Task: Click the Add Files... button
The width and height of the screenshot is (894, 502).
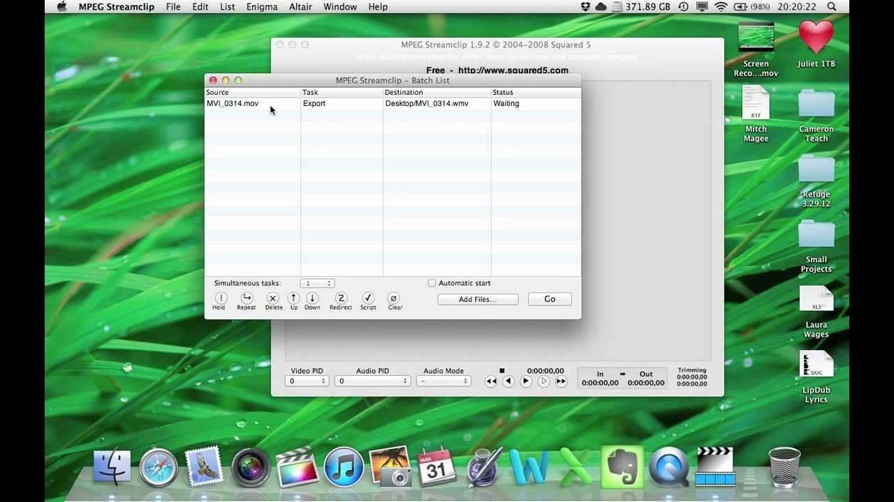Action: coord(478,299)
